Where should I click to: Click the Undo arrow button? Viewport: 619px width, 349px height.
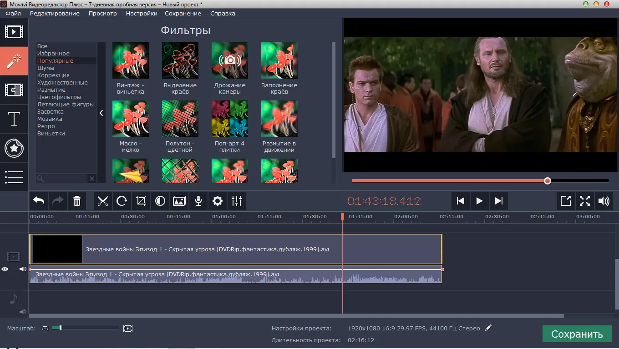pyautogui.click(x=39, y=201)
